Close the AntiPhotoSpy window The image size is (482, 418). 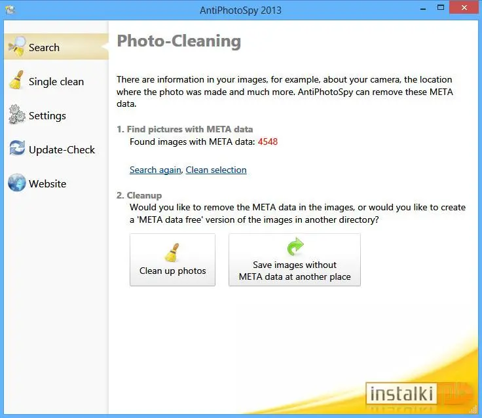pos(464,7)
